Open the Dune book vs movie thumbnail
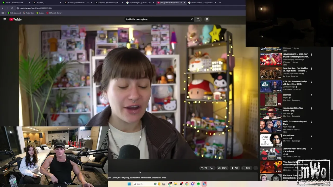Image resolution: width=333 pixels, height=187 pixels. pos(271,140)
